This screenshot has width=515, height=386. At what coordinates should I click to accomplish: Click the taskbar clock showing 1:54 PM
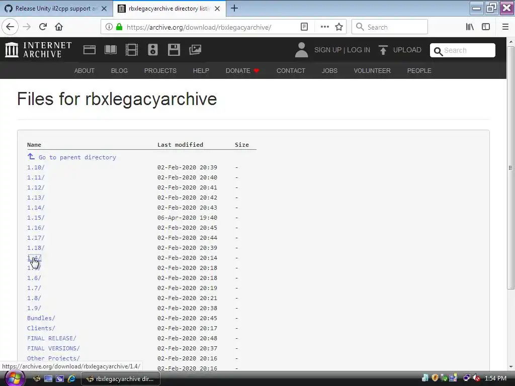coord(495,378)
